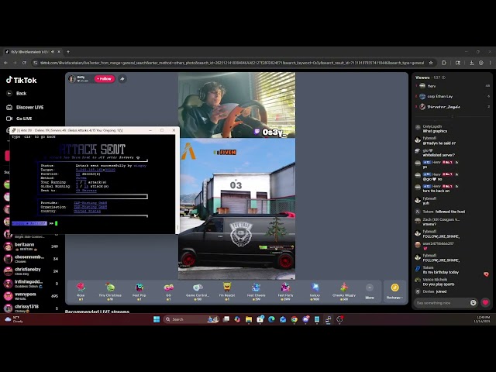Send the Tiny Christmas gift

110,291
